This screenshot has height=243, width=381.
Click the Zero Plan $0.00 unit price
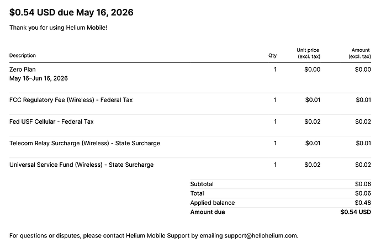tap(312, 70)
